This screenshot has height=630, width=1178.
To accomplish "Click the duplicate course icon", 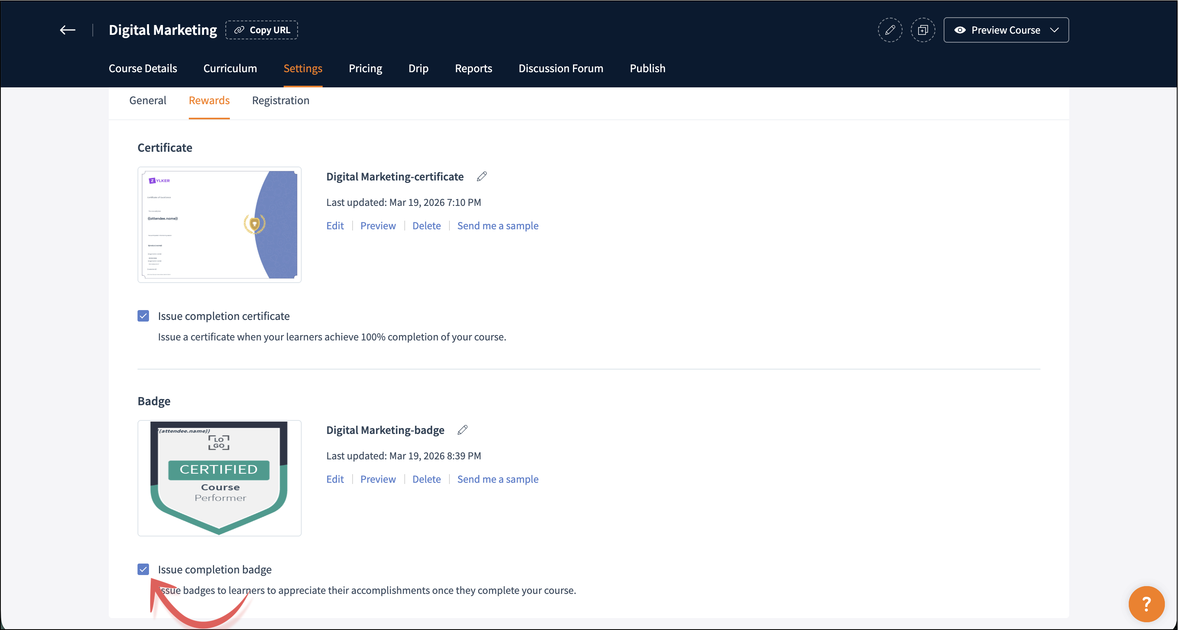I will [922, 30].
